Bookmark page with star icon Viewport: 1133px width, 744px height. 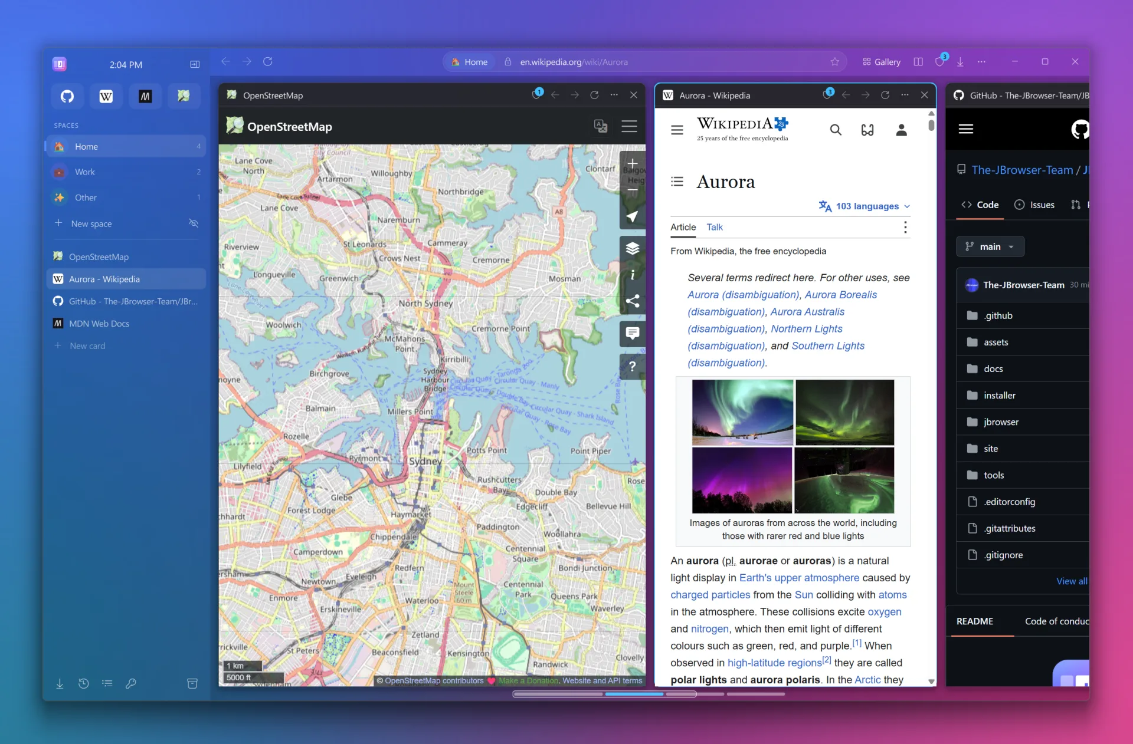(834, 62)
